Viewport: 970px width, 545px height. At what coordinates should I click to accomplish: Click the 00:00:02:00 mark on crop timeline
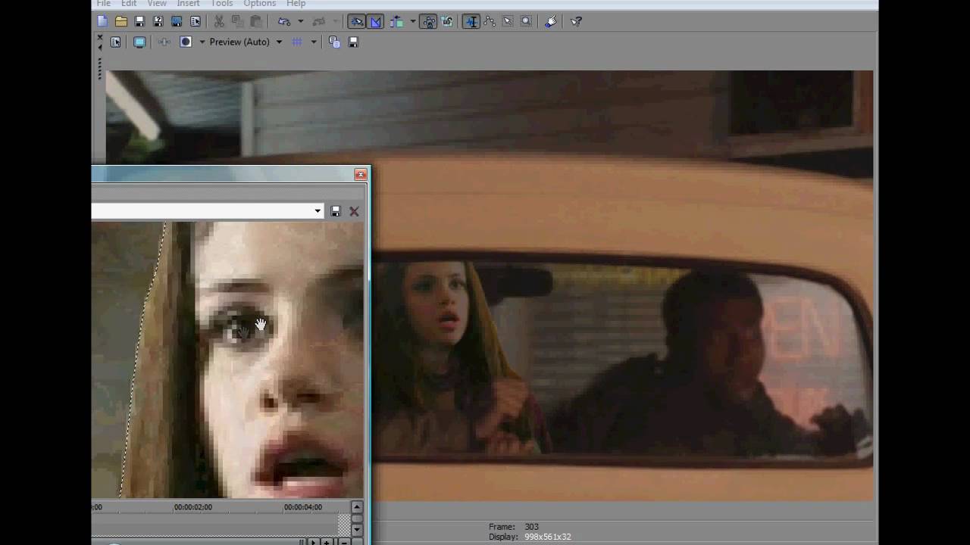coord(193,507)
